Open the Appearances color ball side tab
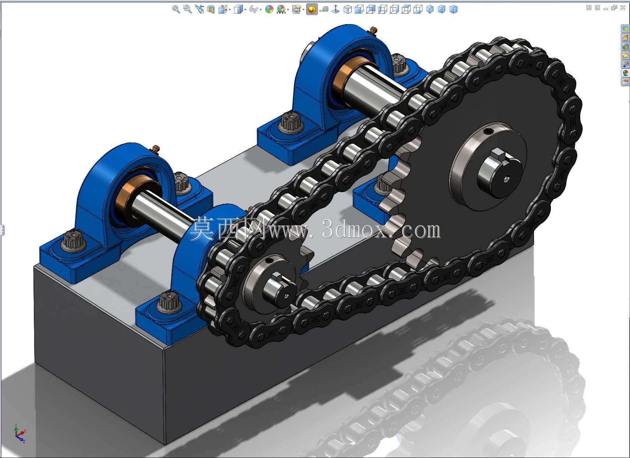Screen dimensions: 630x458 [x=625, y=73]
